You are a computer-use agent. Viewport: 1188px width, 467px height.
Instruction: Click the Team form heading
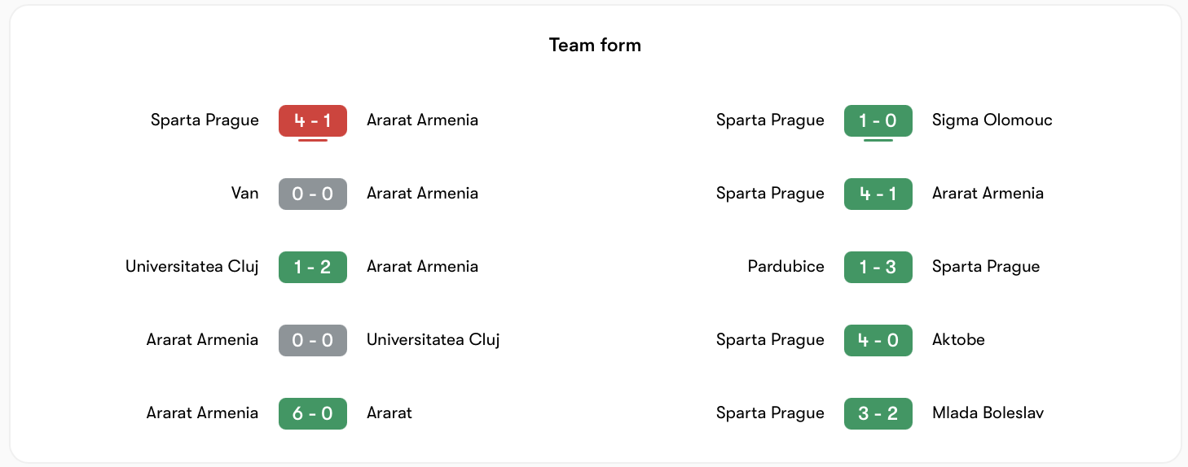point(595,45)
